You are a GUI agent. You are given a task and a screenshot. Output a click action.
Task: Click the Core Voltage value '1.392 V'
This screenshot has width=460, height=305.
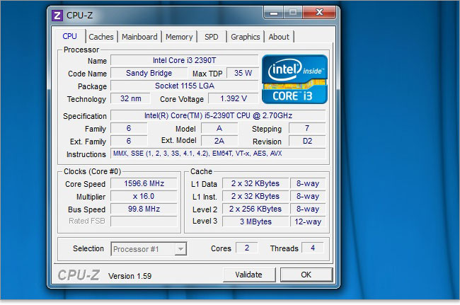click(x=234, y=98)
